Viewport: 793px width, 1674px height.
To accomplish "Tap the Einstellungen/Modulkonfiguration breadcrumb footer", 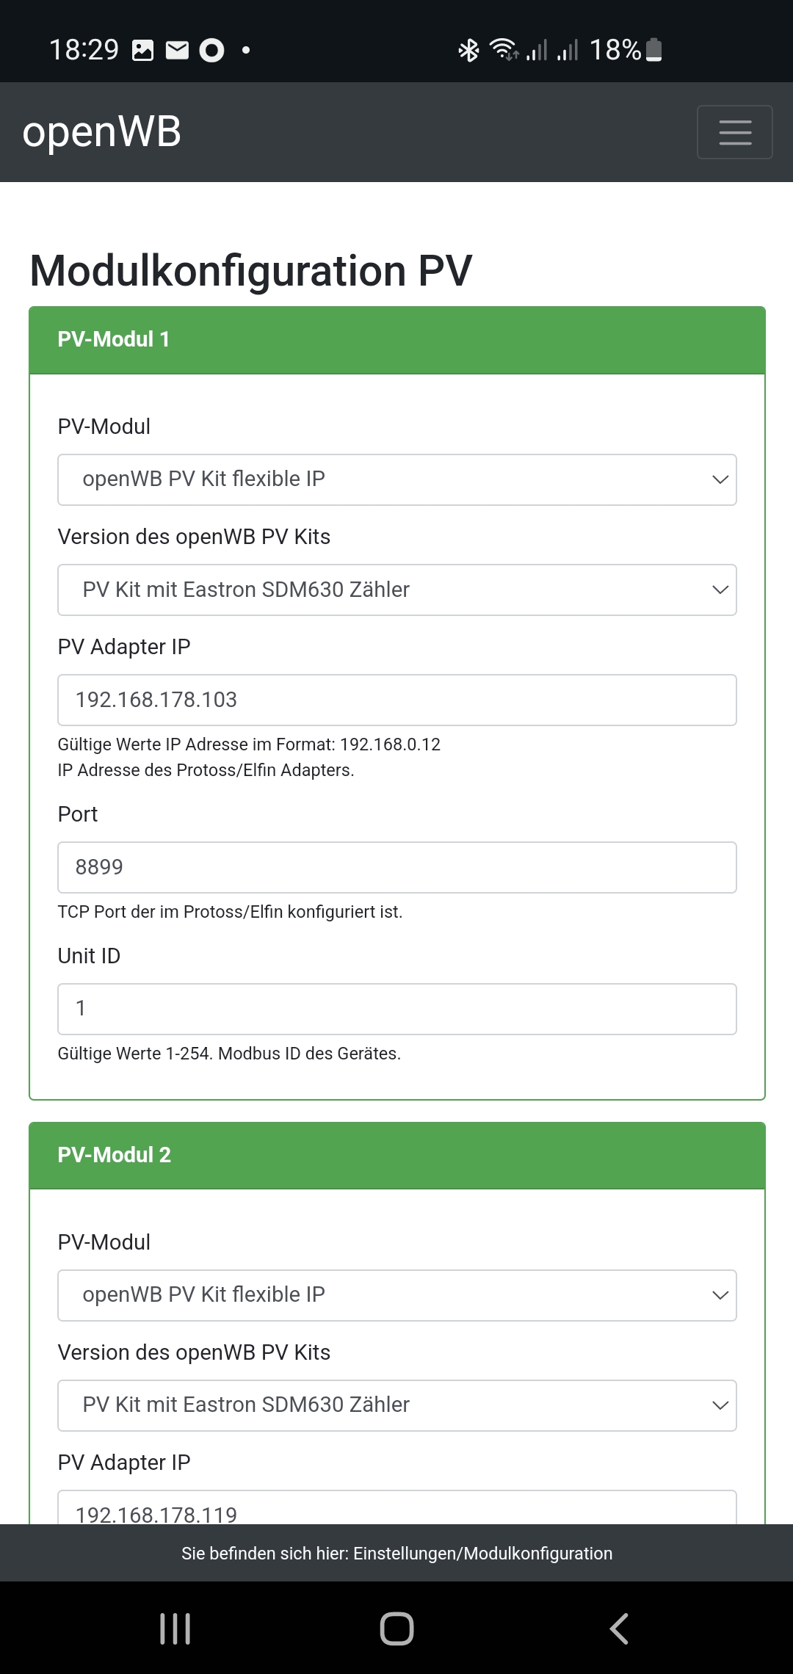I will click(396, 1553).
